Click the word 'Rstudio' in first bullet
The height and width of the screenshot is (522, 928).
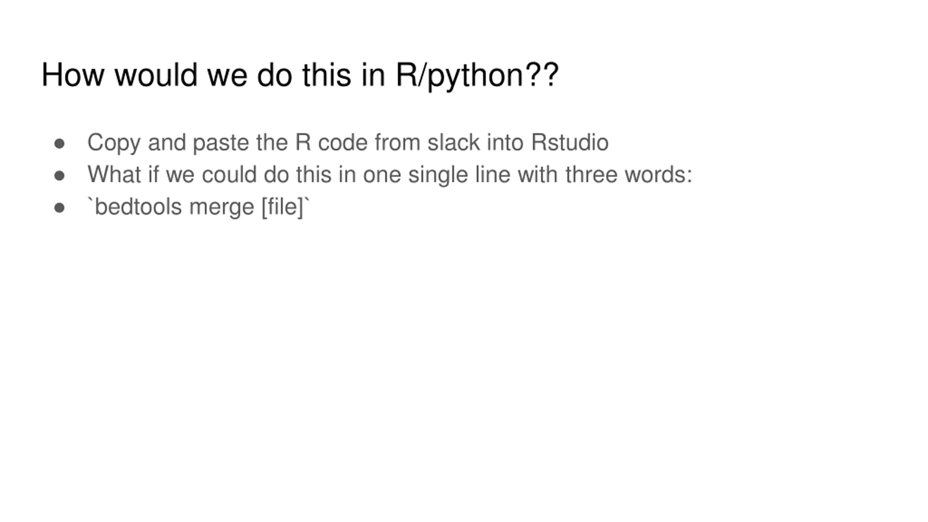(x=570, y=142)
